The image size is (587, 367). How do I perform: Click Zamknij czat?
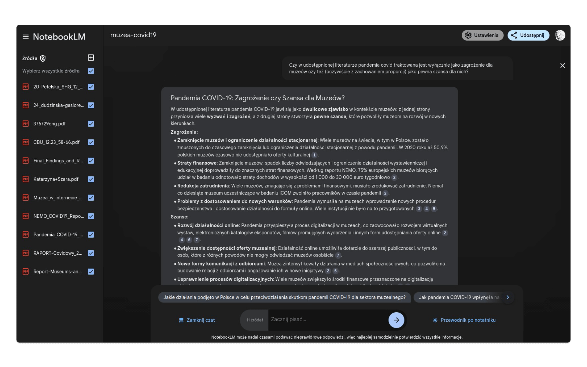197,320
